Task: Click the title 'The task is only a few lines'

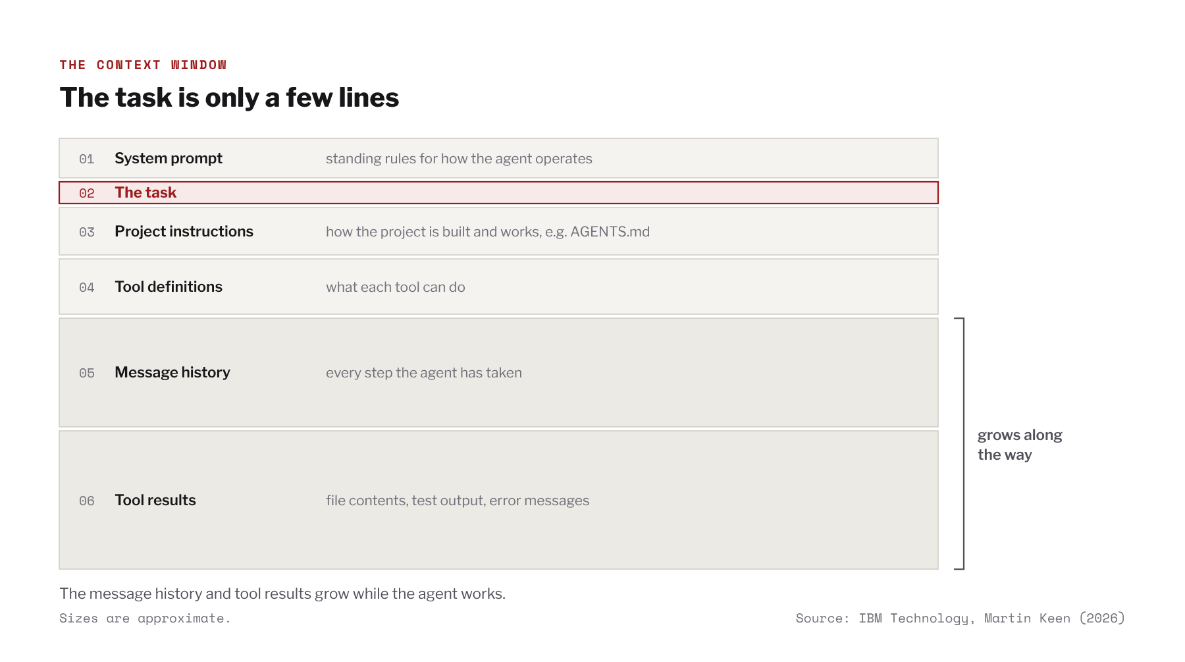Action: pyautogui.click(x=229, y=97)
